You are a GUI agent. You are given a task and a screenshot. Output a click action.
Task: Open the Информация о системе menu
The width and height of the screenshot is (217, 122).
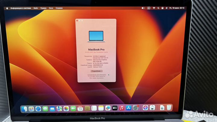20,8
